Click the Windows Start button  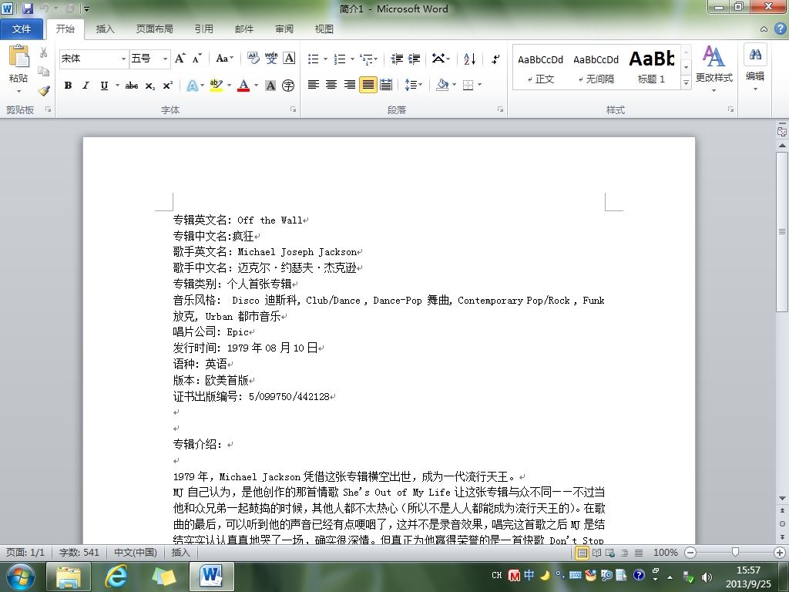[x=21, y=577]
